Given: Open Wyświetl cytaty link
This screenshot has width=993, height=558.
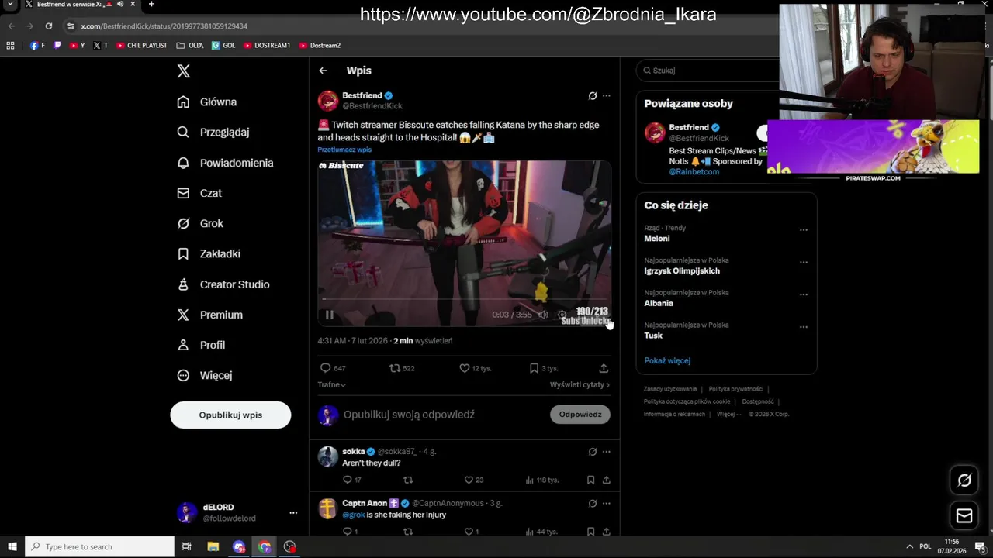Looking at the screenshot, I should point(580,385).
